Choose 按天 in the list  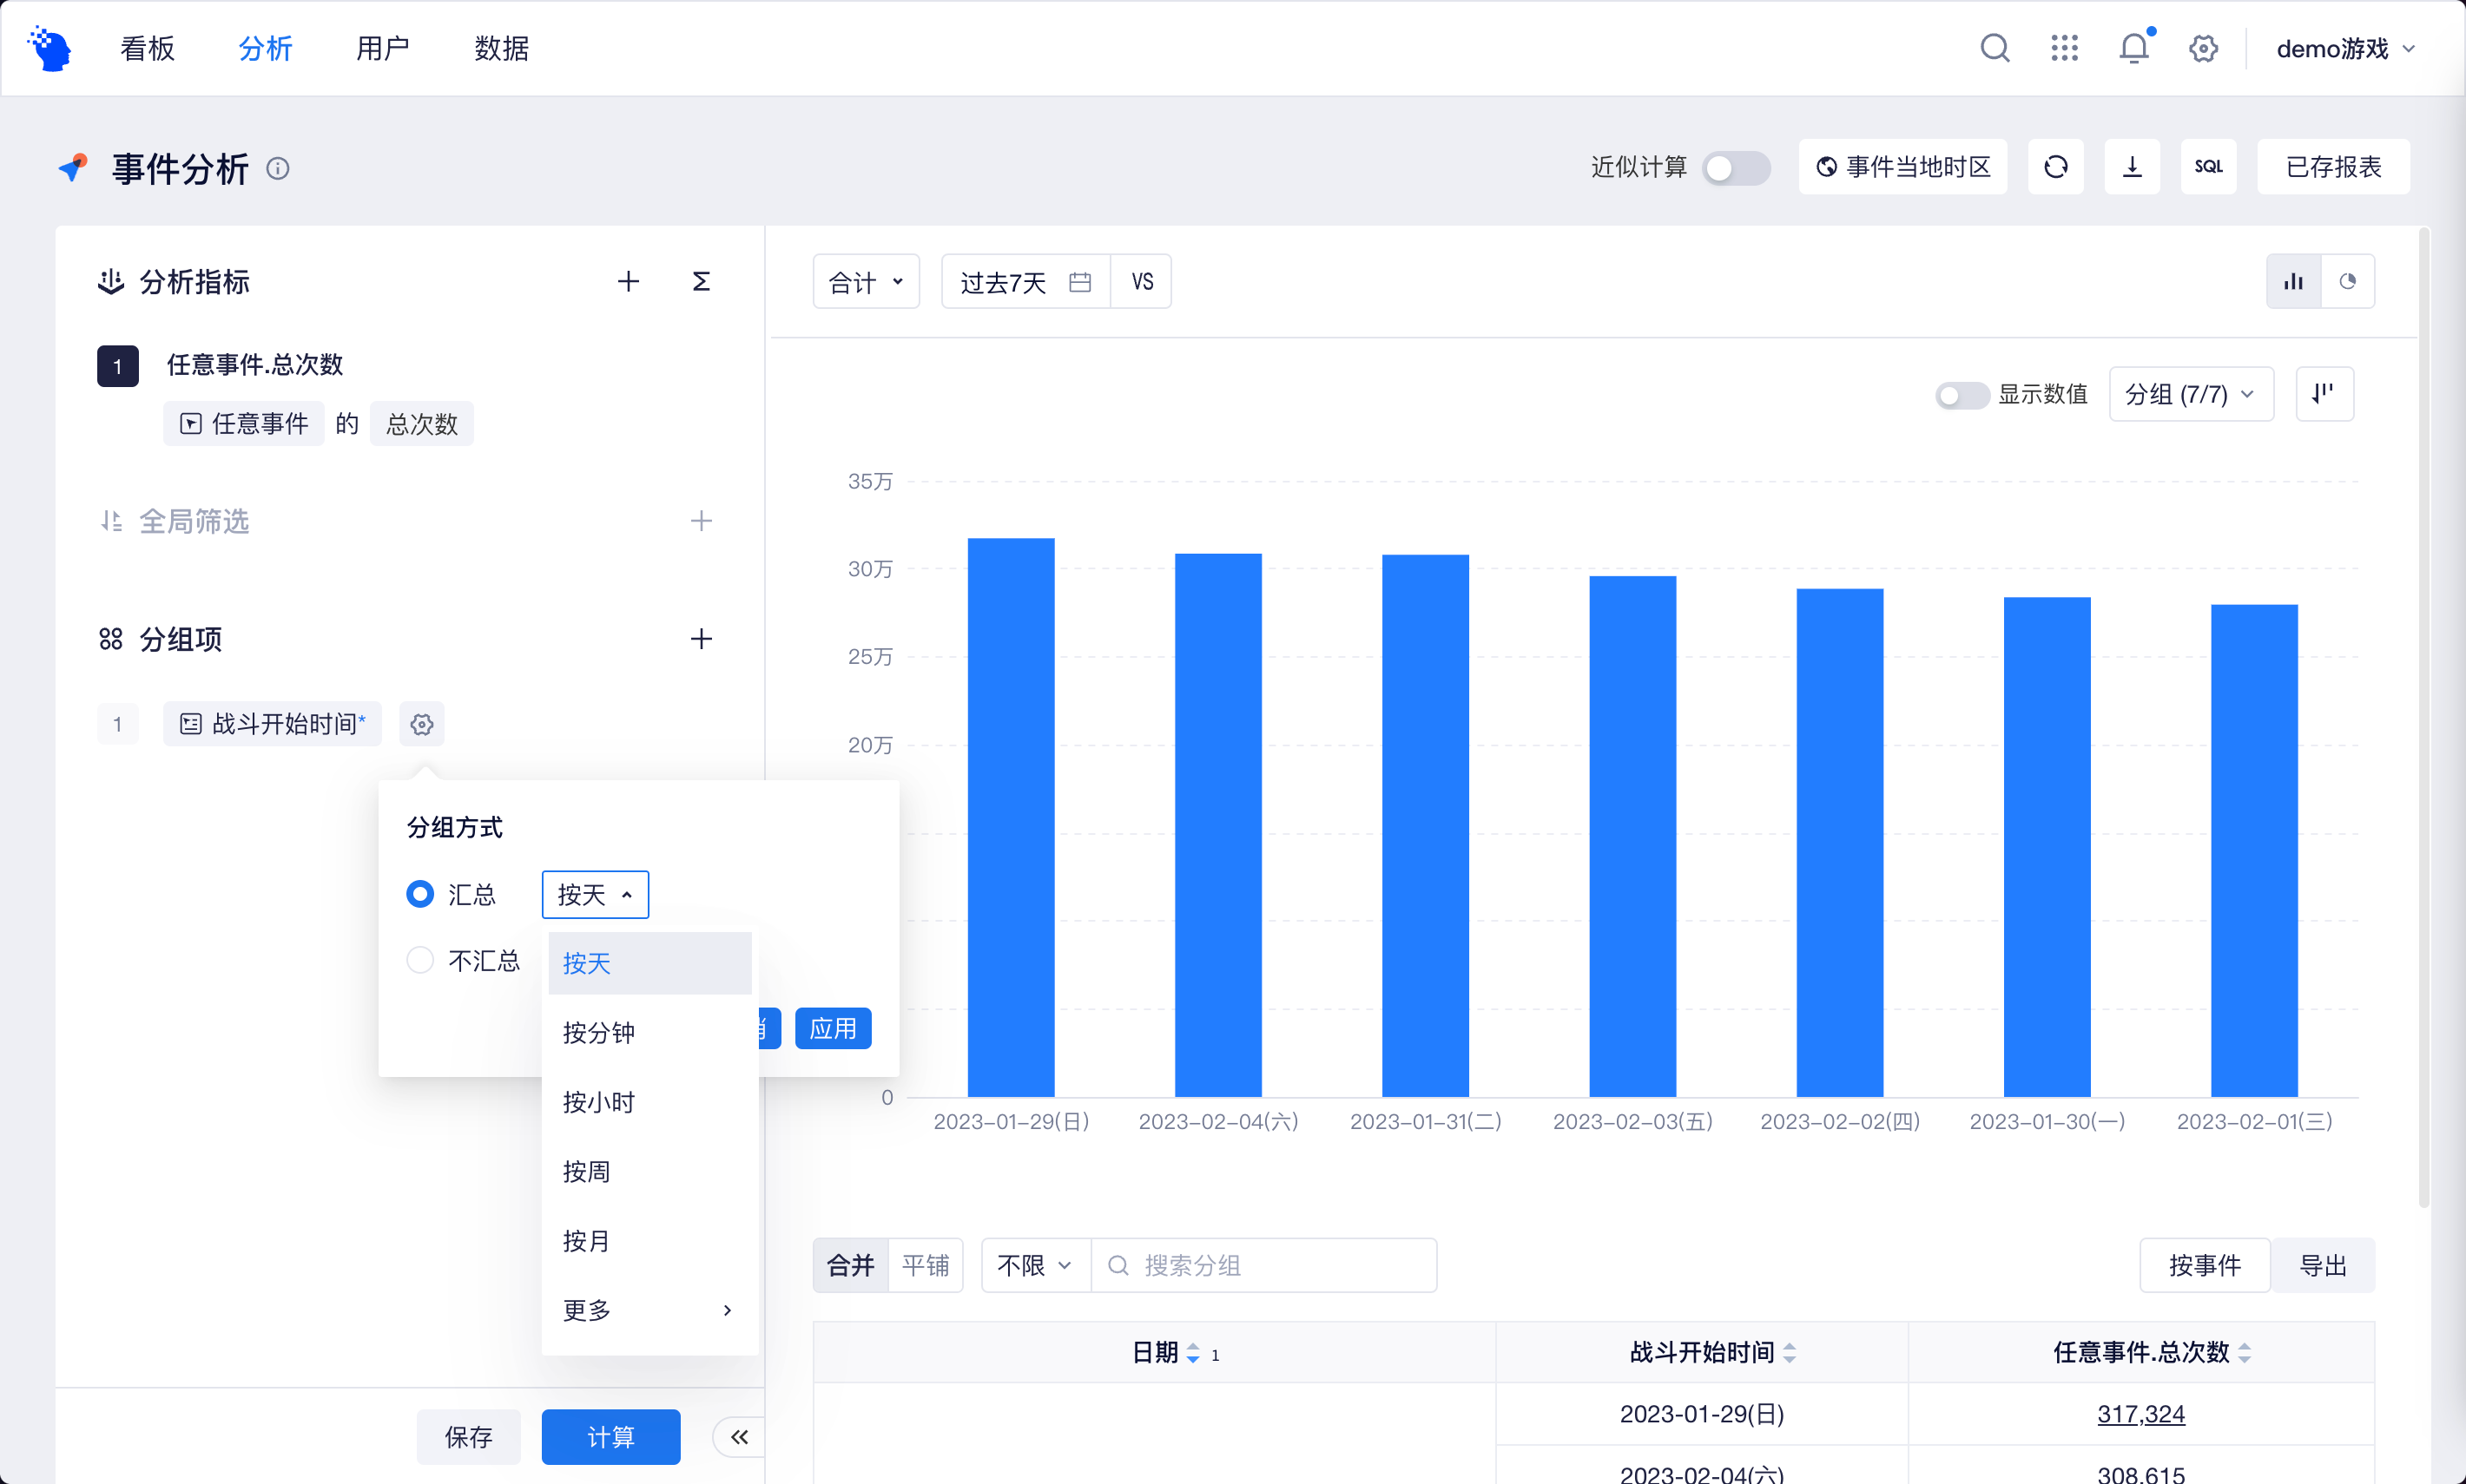pos(649,963)
